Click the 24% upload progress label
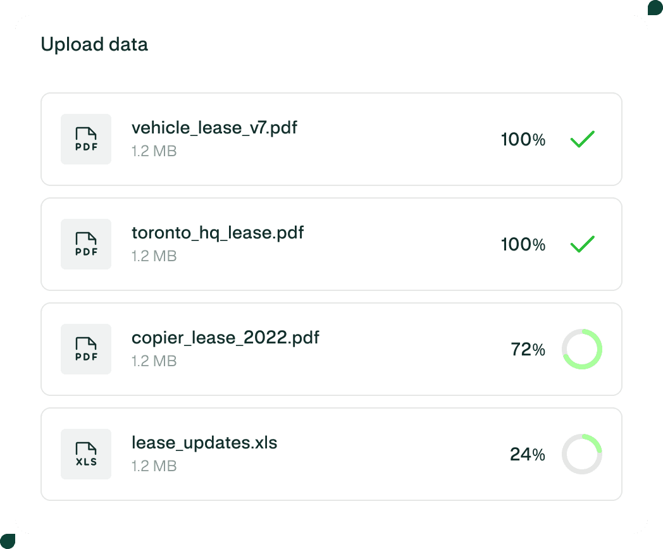Screen dimensions: 663x549 [x=528, y=454]
